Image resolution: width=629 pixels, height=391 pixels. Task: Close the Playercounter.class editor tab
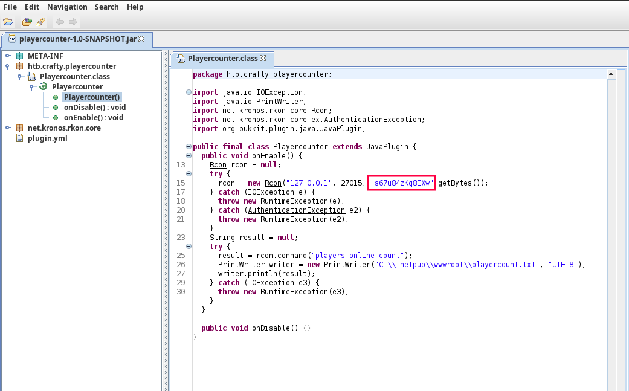[263, 59]
